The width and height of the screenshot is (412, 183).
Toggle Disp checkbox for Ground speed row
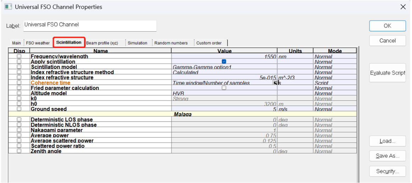click(19, 109)
